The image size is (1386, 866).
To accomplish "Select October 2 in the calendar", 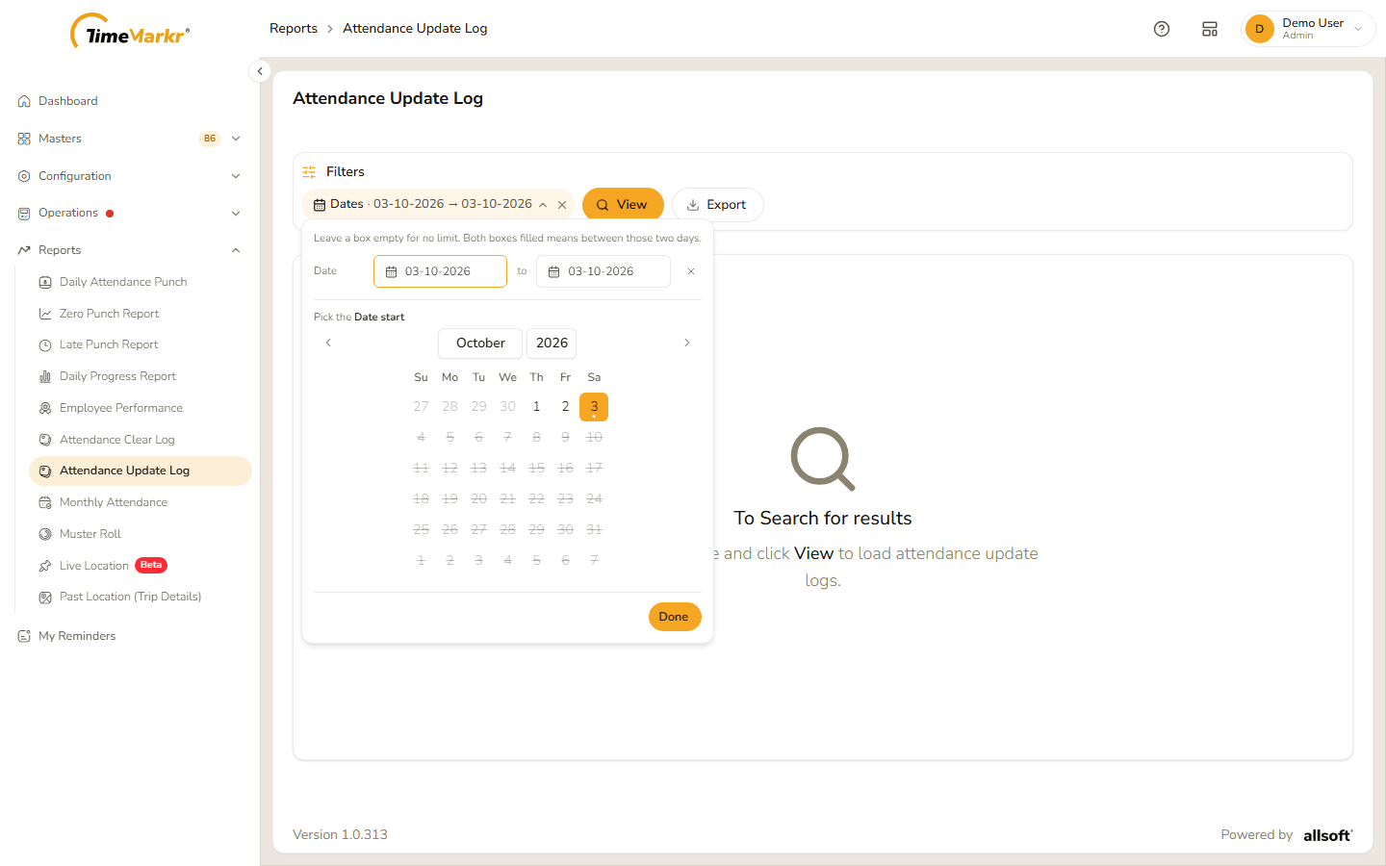I will pos(566,407).
